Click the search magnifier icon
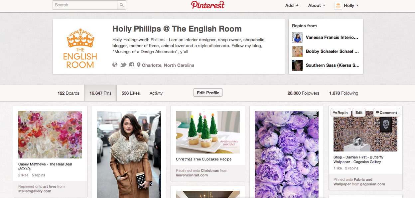 click(x=122, y=5)
